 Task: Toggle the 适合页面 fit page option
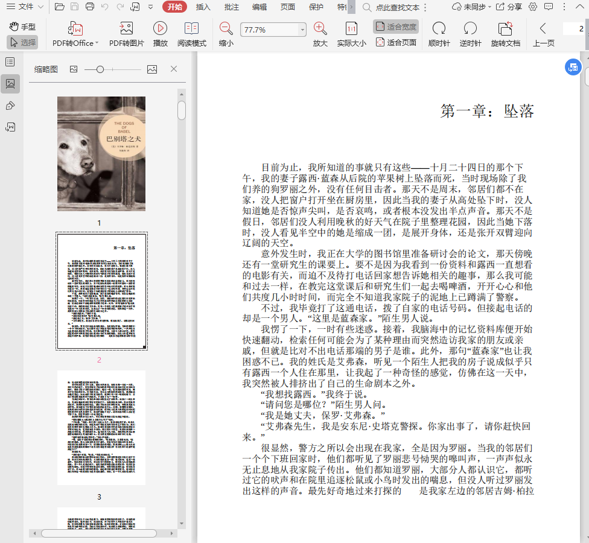click(396, 42)
